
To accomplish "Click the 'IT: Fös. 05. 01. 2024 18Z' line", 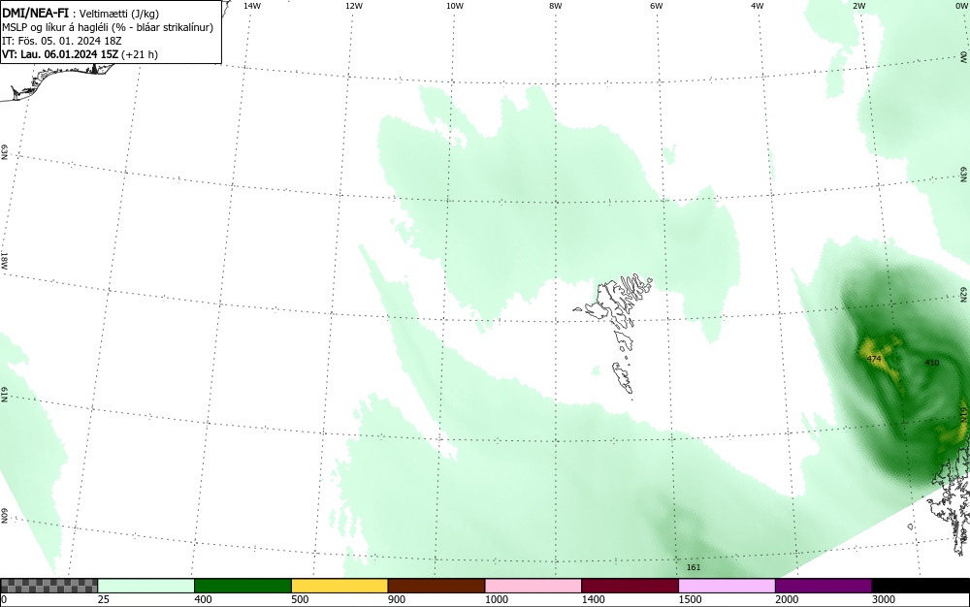I will pos(62,41).
